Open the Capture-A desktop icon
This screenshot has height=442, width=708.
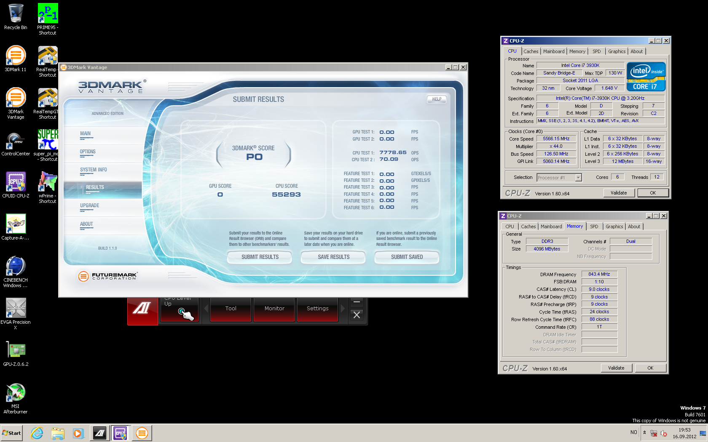click(16, 227)
